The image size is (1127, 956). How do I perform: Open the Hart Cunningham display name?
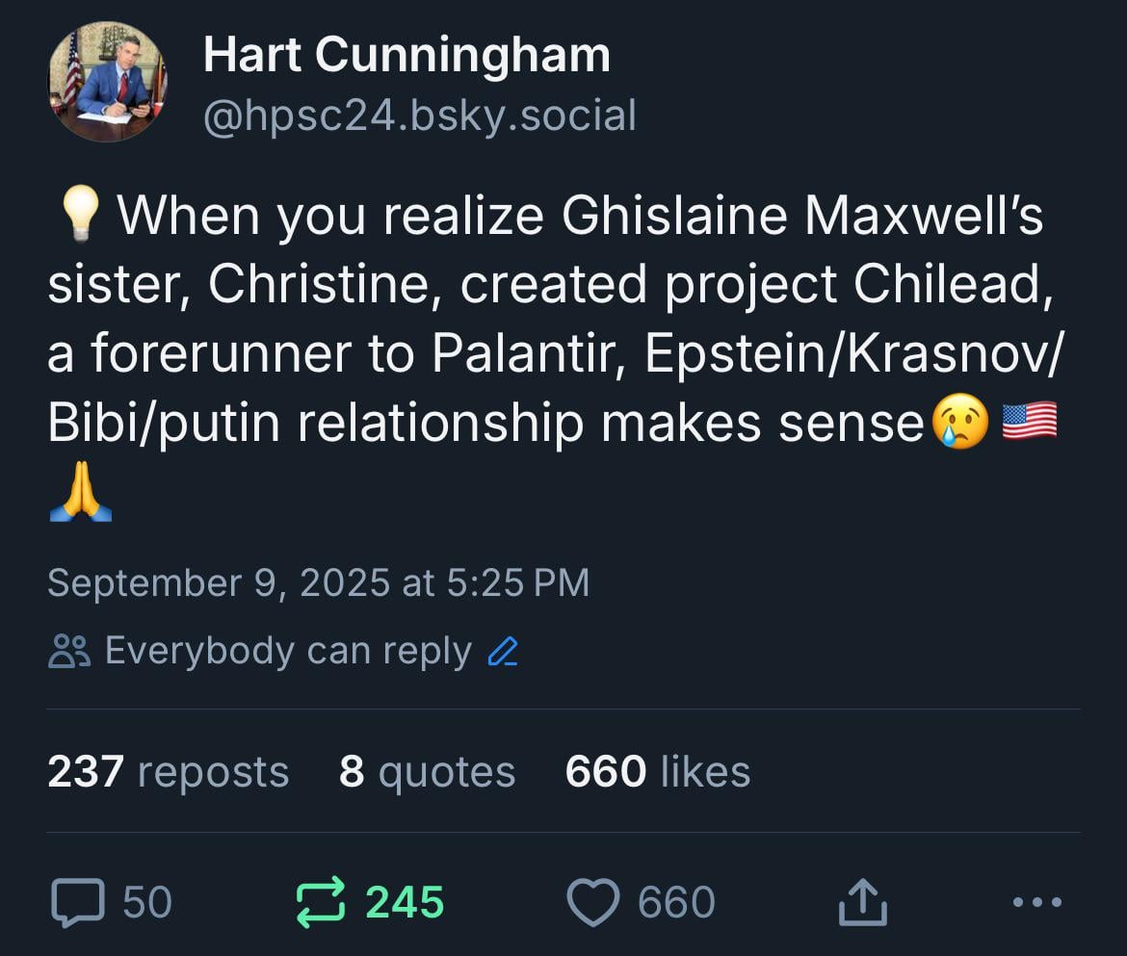coord(406,56)
